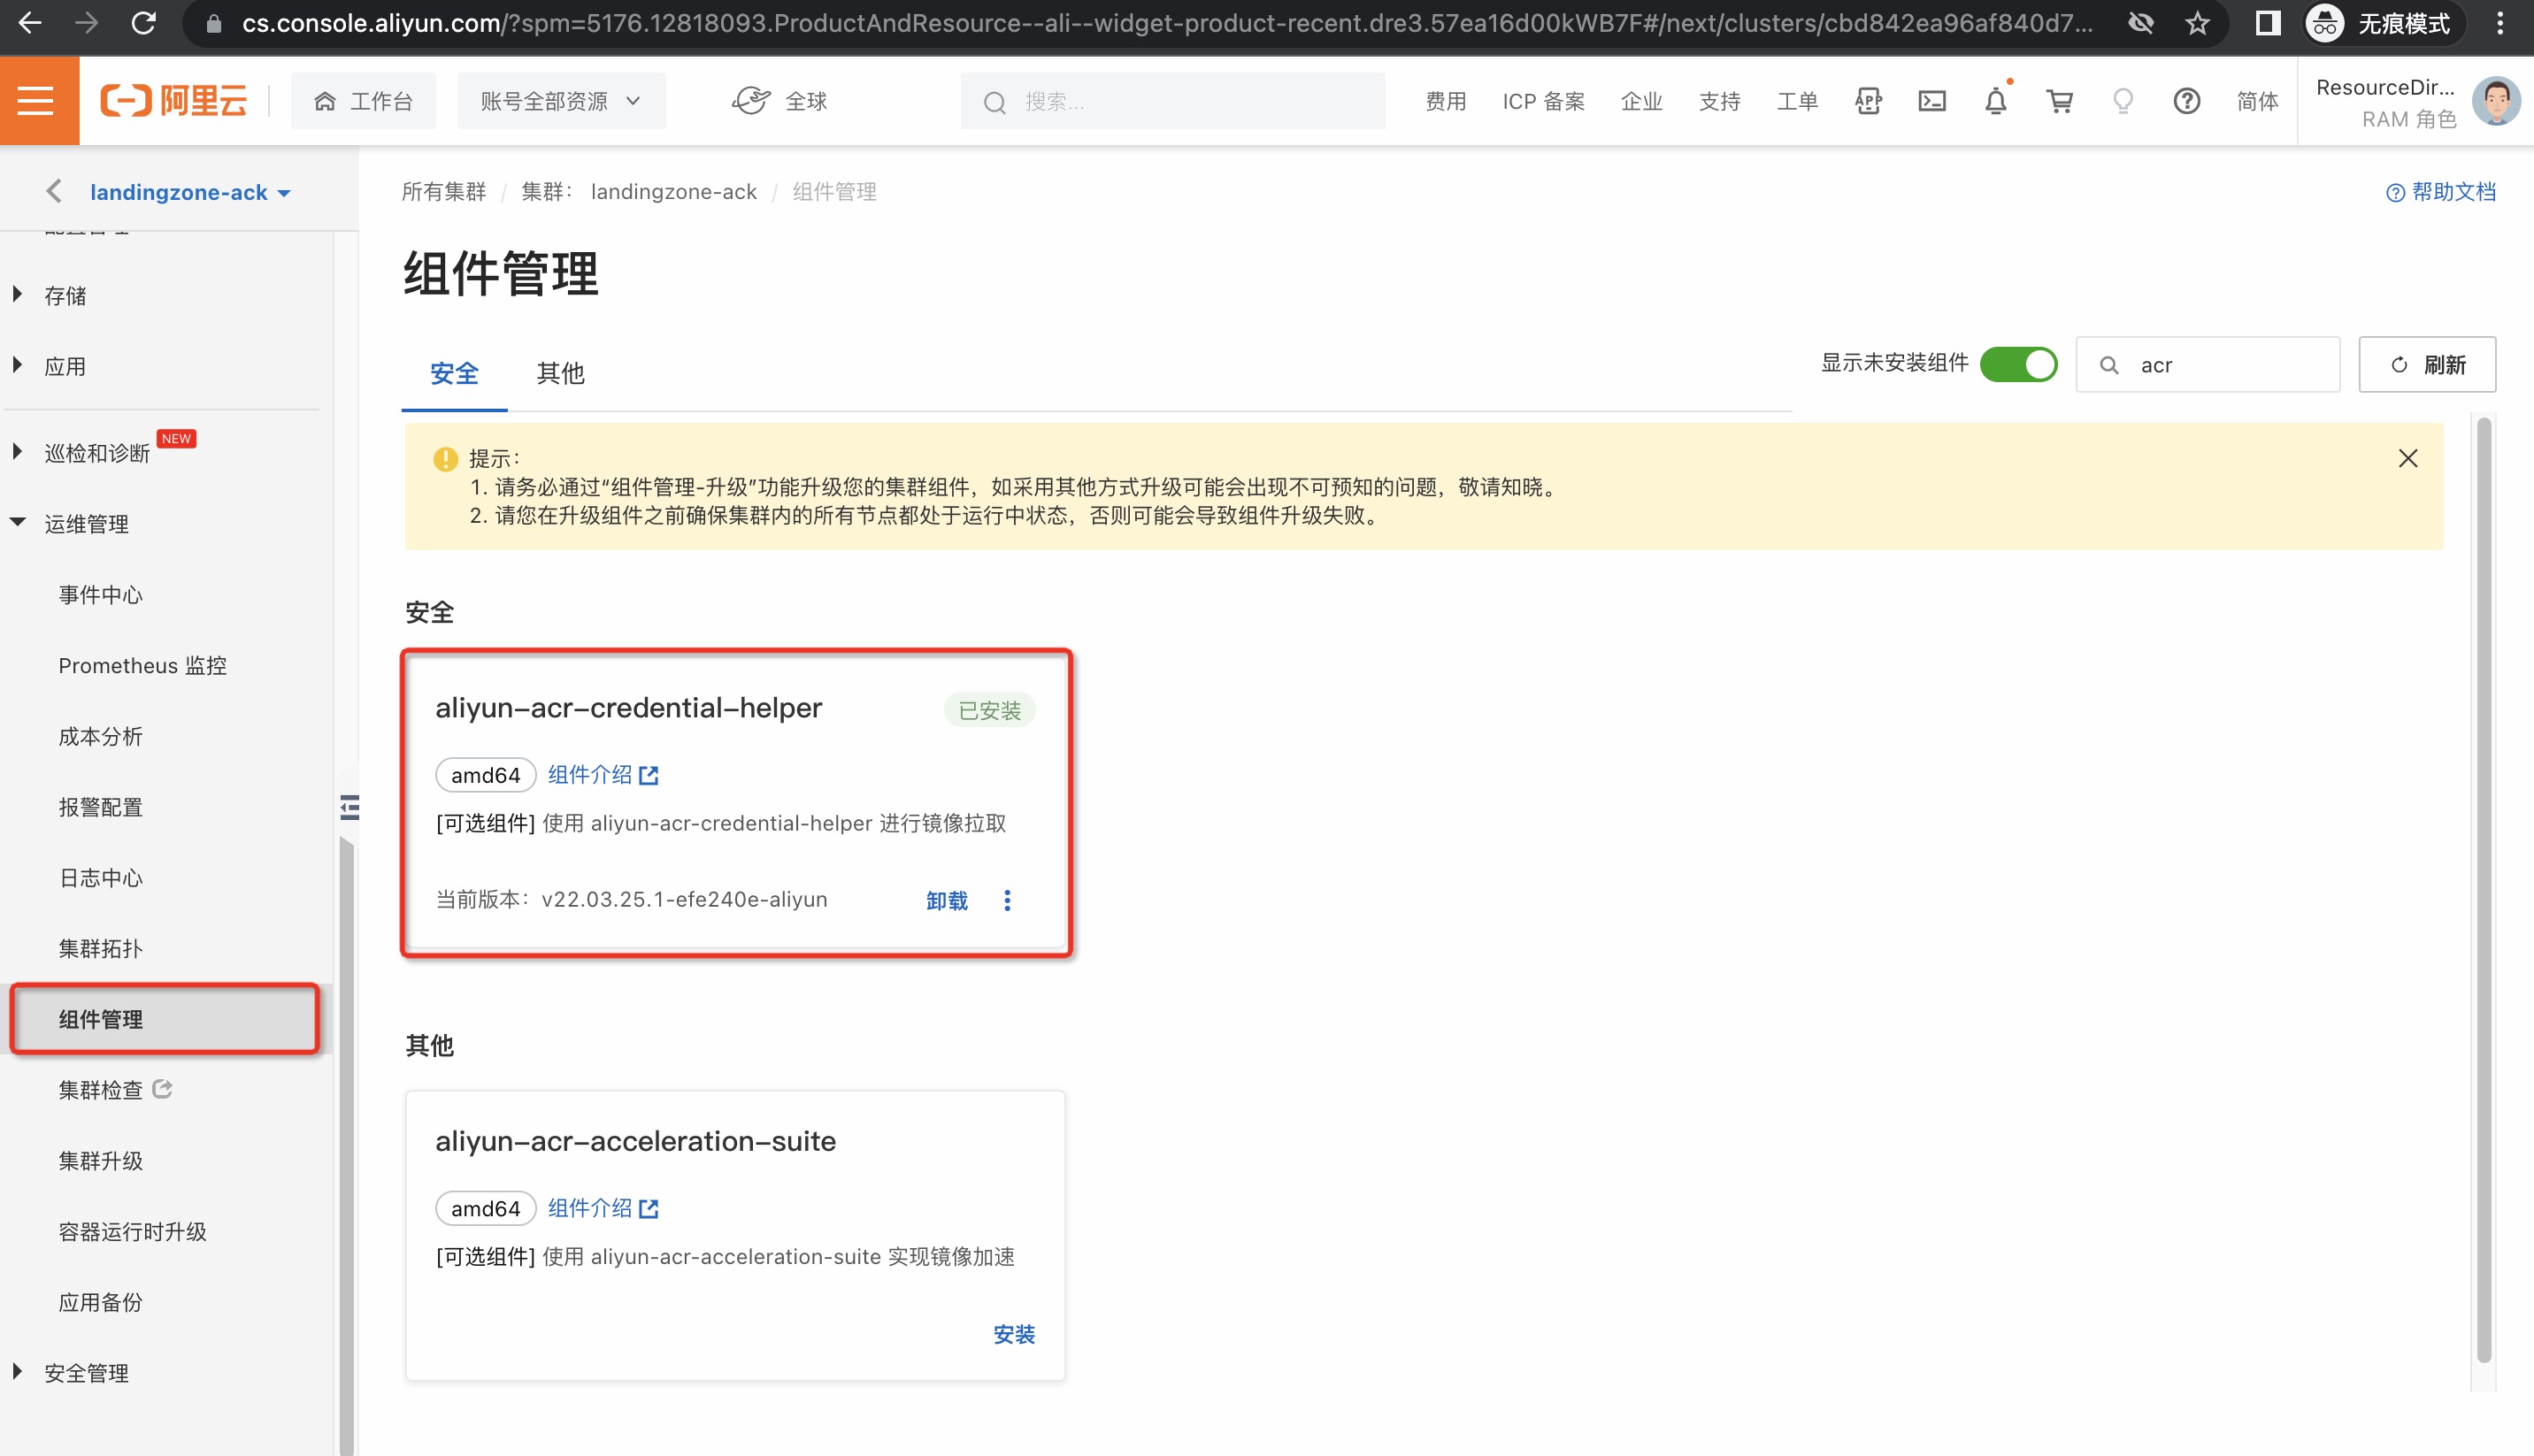Toggle 显示未安装组件 switch
Screen dimensions: 2534x1456
click(2018, 364)
